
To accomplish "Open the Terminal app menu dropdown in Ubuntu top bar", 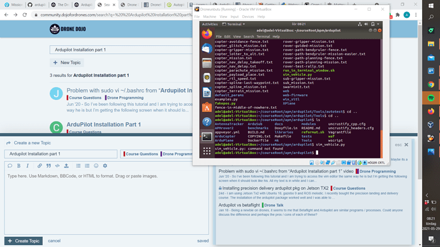I will coord(233,24).
